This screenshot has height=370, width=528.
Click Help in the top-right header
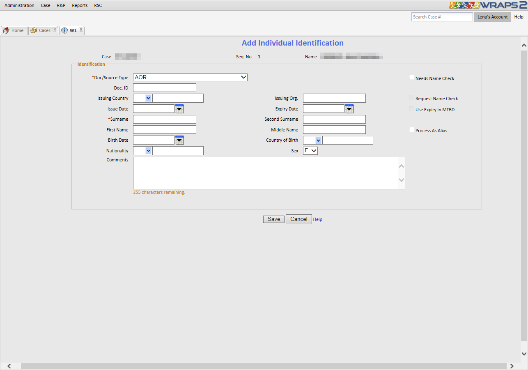tap(519, 17)
